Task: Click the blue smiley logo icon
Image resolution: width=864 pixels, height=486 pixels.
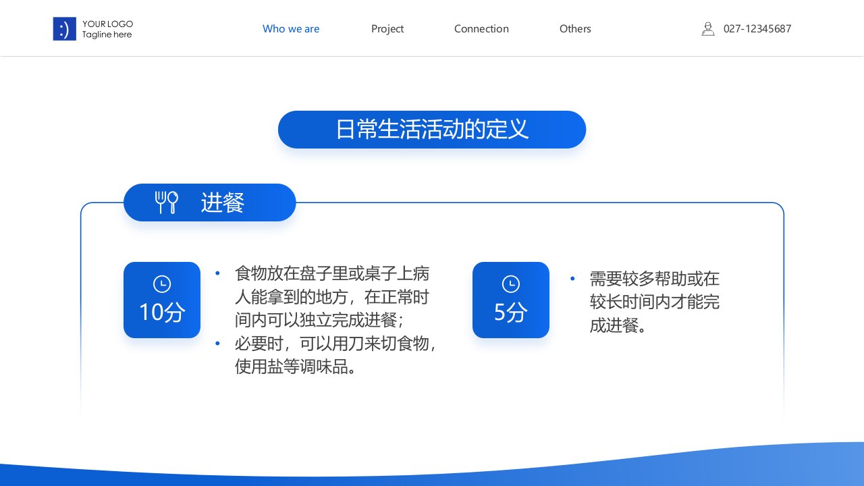Action: 64,29
